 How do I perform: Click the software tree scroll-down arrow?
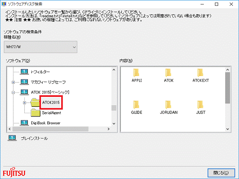114,123
